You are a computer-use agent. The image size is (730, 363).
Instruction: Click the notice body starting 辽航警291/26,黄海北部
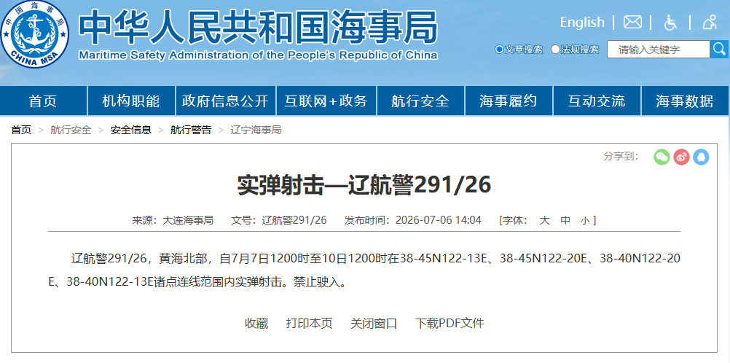tap(364, 270)
